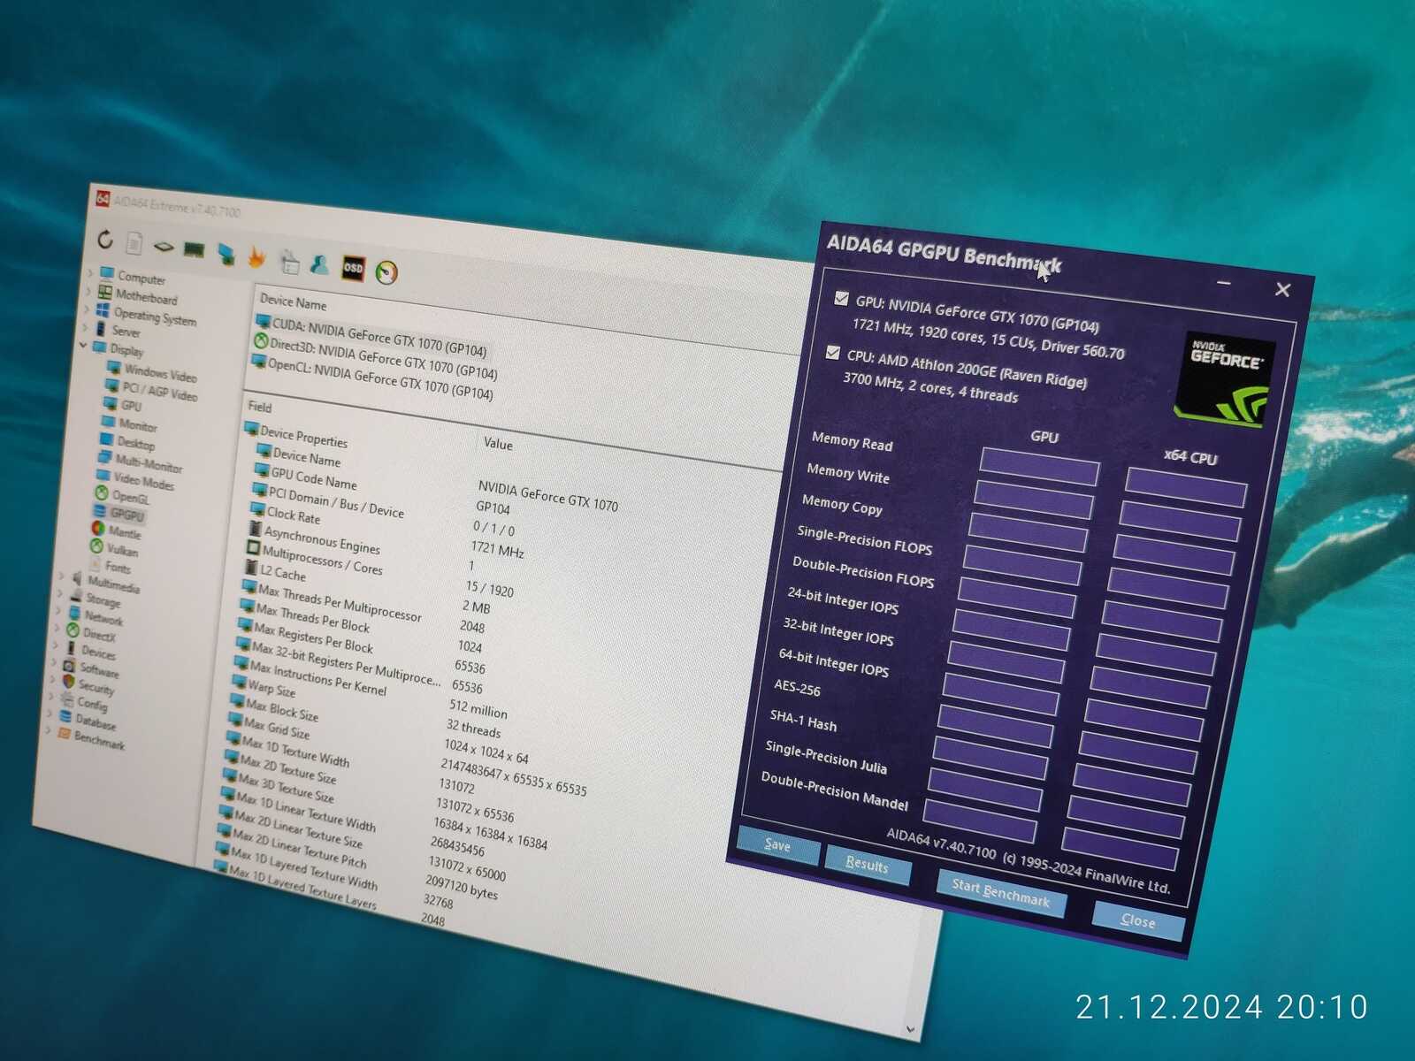Screen dimensions: 1415x1061
Task: Click Save in the GPGPU Benchmark dialog
Action: (x=777, y=845)
